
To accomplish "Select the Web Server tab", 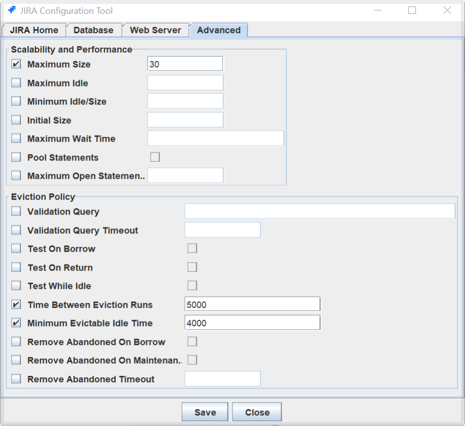I will pyautogui.click(x=155, y=30).
